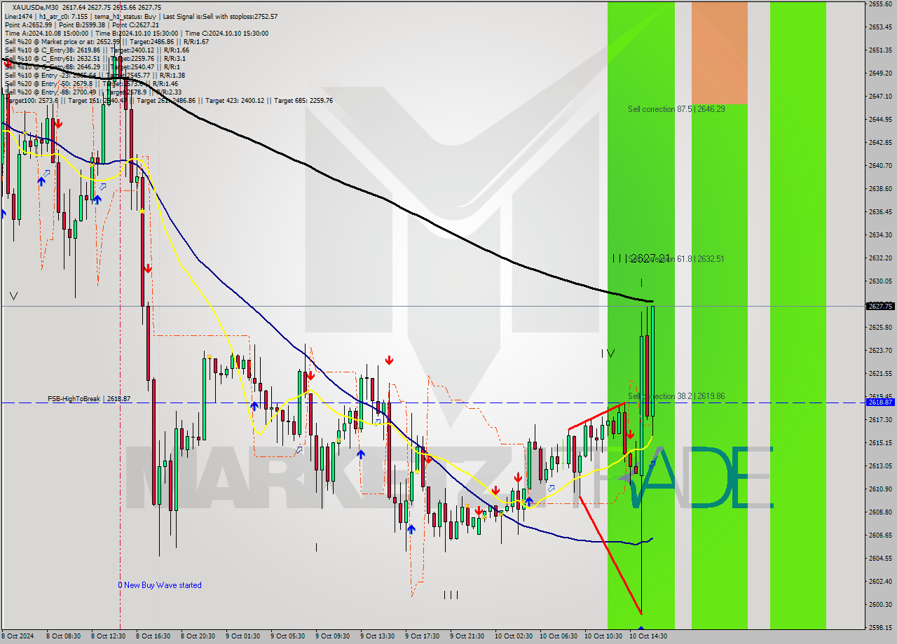Click the '10 Oct 14:30' time axis label
This screenshot has height=644, width=897.
point(649,636)
